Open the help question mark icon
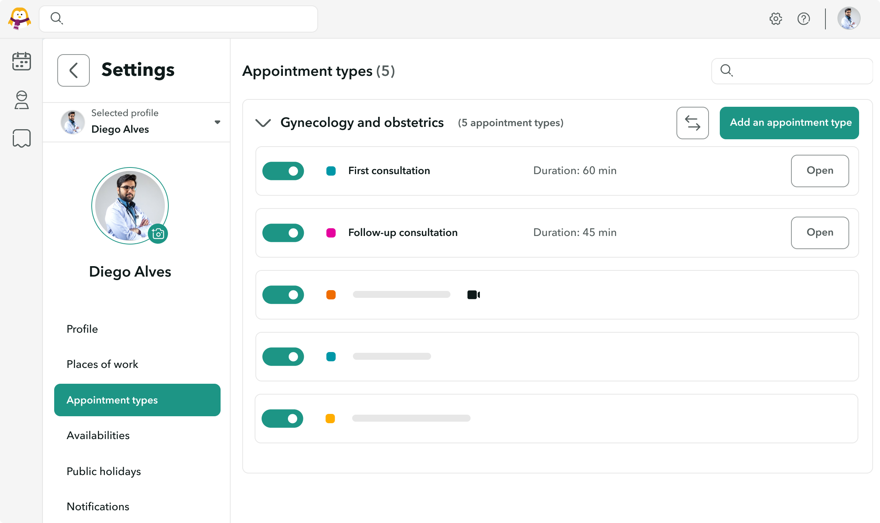The height and width of the screenshot is (523, 880). tap(804, 19)
